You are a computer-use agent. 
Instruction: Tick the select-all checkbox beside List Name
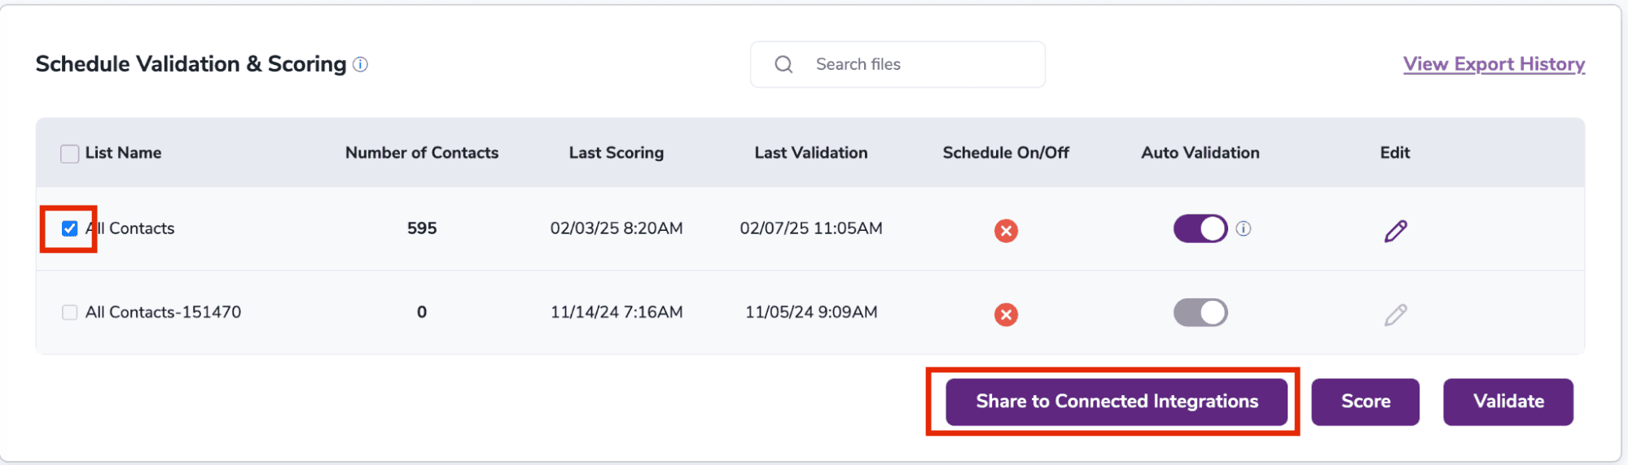[x=70, y=154]
